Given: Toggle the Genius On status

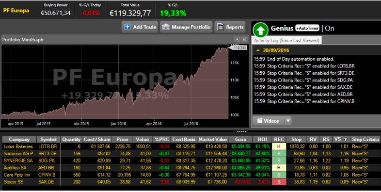Looking at the screenshot, I should pos(330,29).
